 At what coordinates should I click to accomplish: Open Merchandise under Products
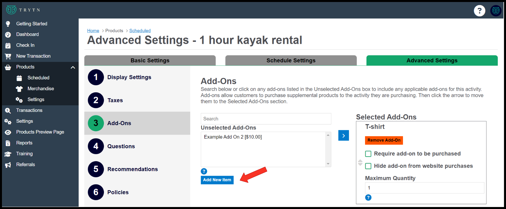pos(40,89)
